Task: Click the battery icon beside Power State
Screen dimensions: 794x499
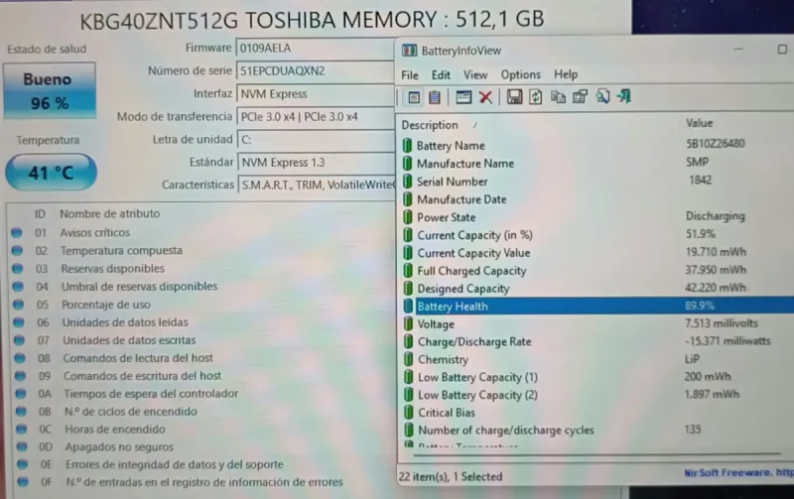Action: point(408,217)
